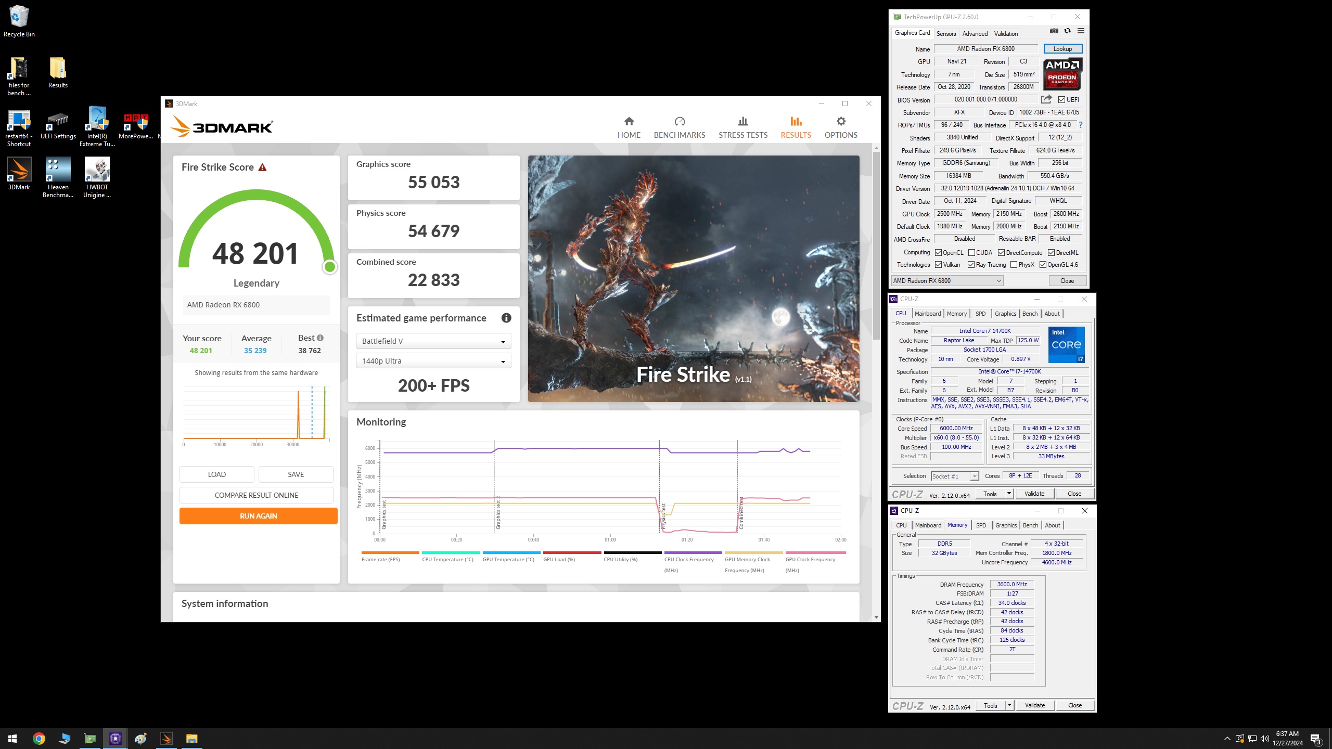Open Bench tab in upper CPU-Z window
This screenshot has width=1332, height=749.
click(1030, 314)
